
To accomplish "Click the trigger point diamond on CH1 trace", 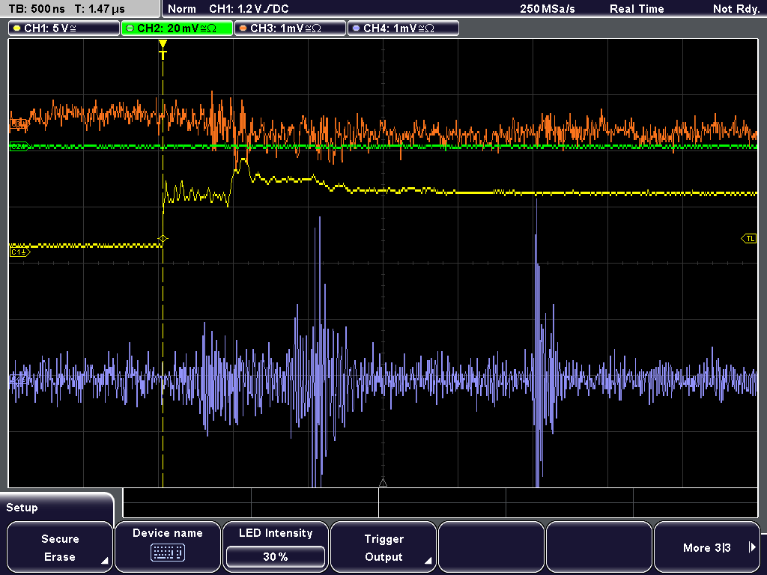I will click(x=163, y=239).
